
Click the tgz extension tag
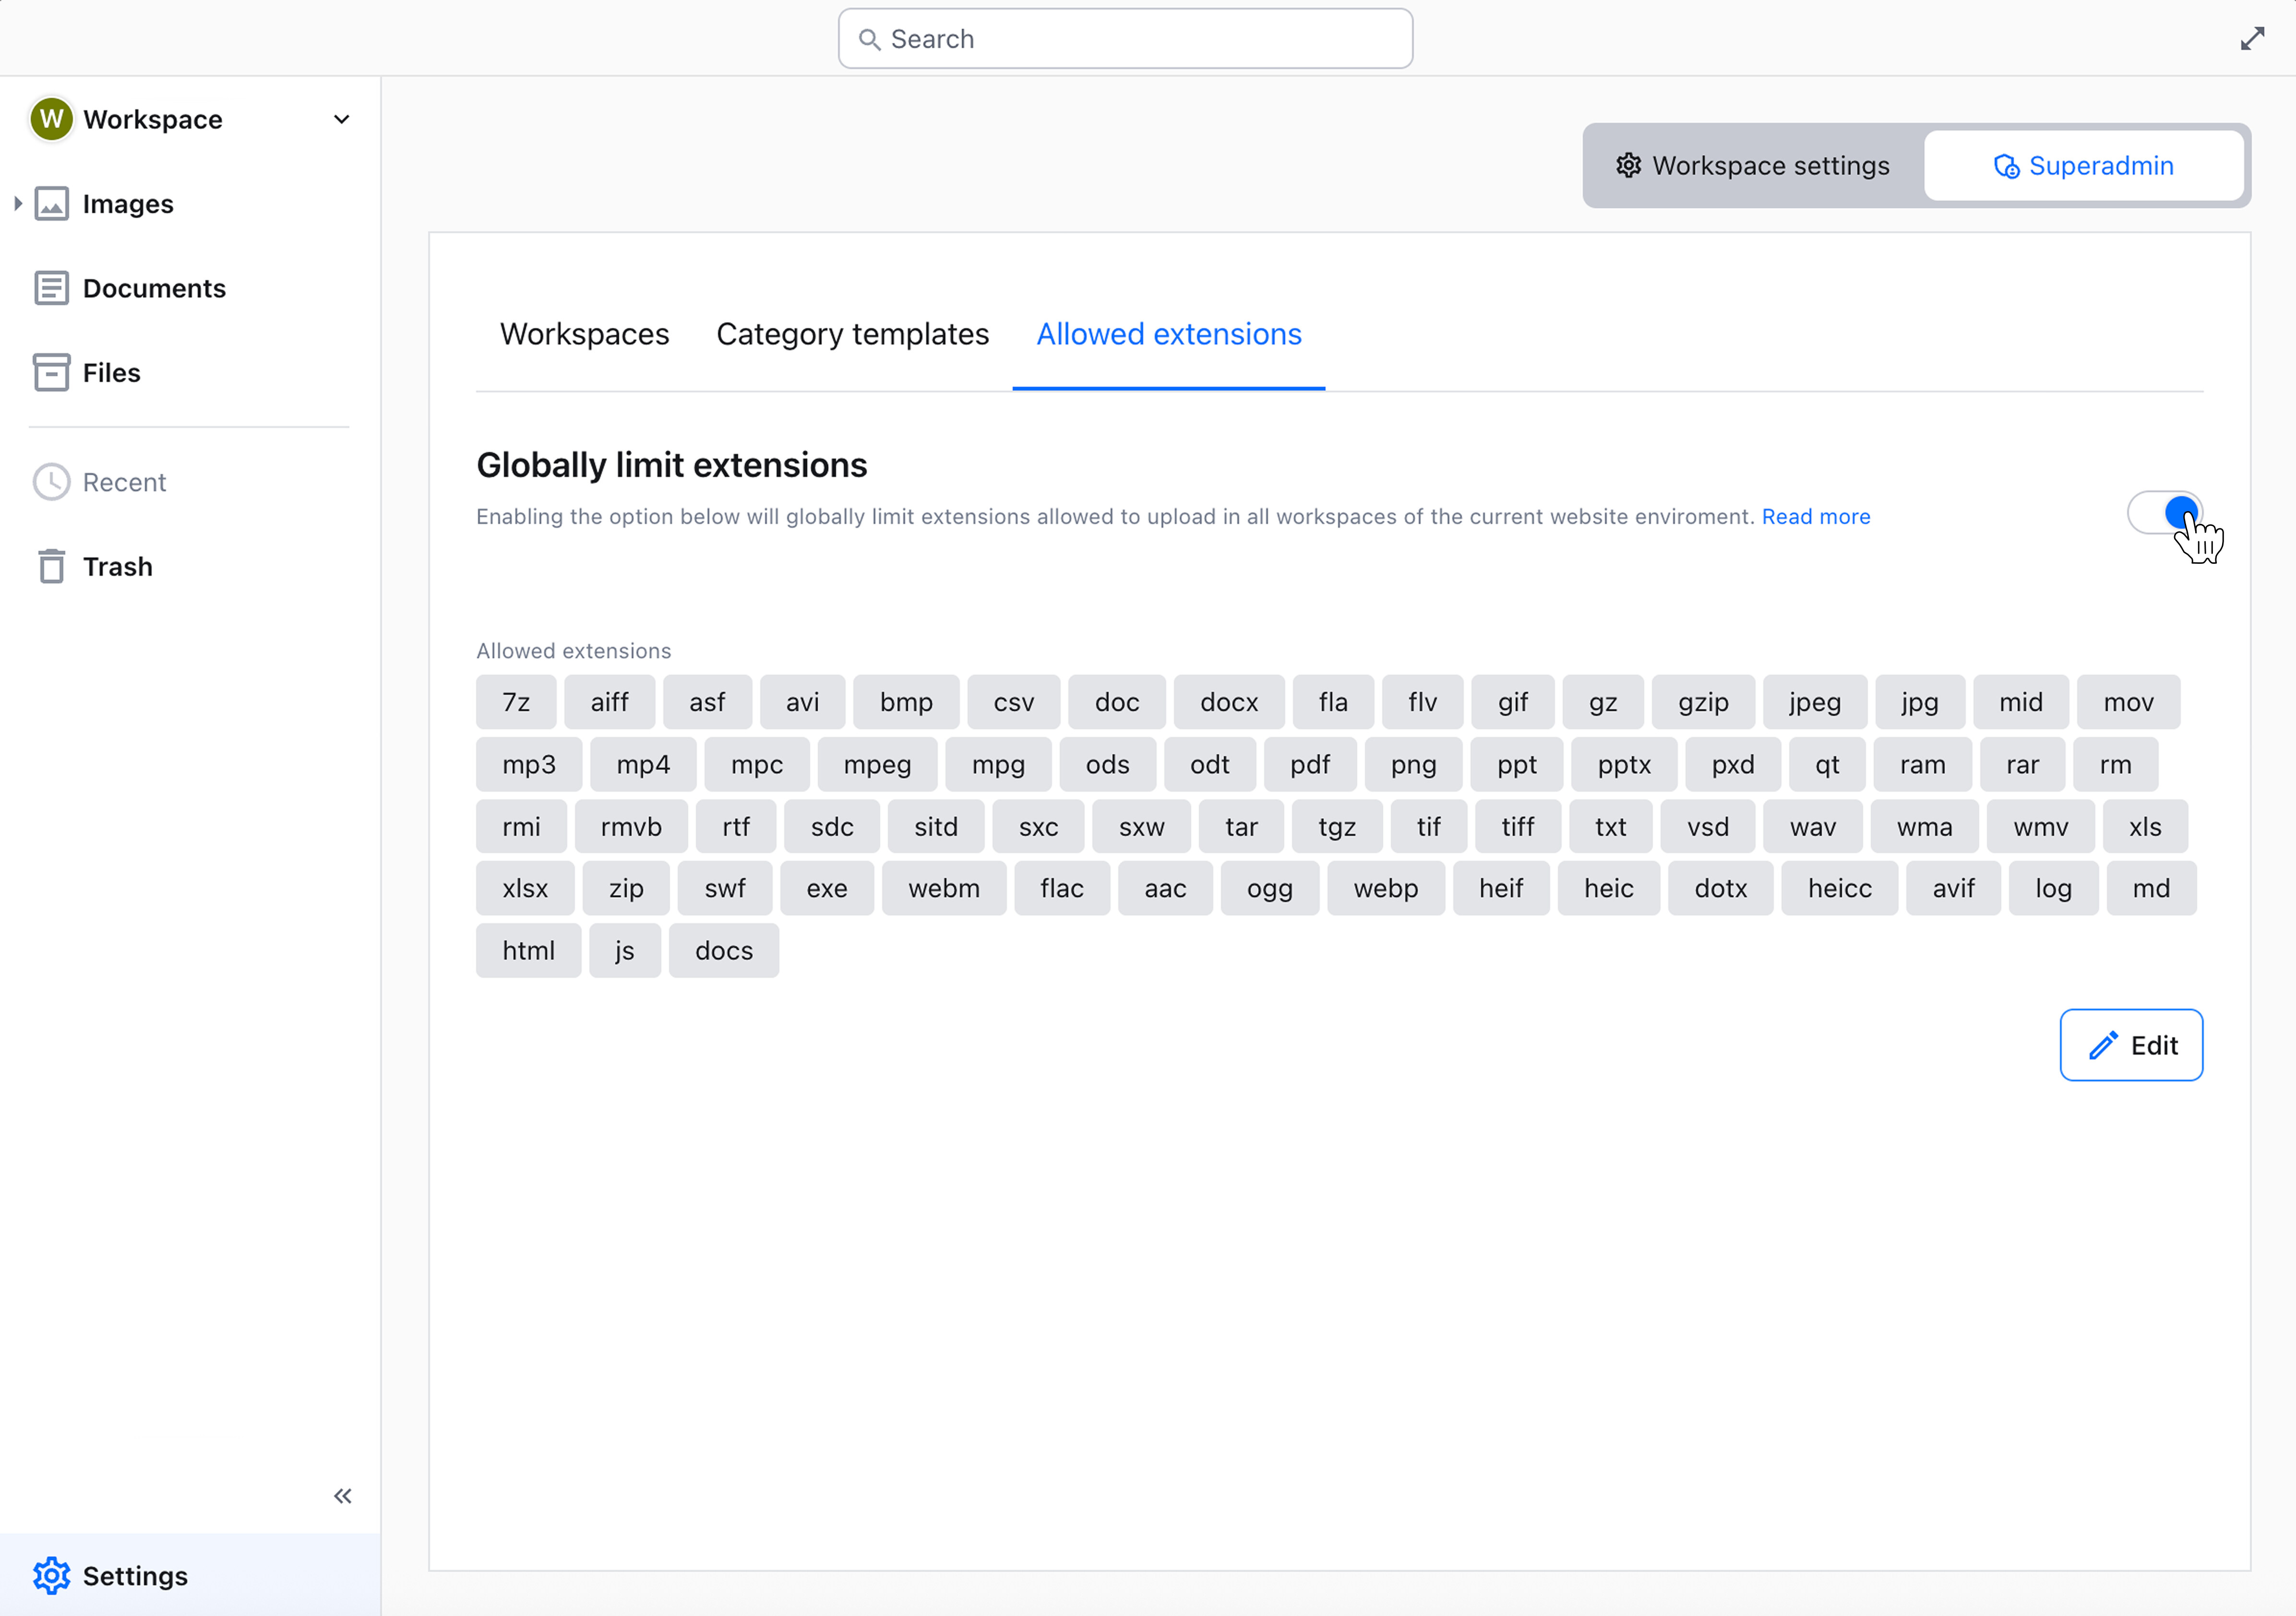[1337, 826]
